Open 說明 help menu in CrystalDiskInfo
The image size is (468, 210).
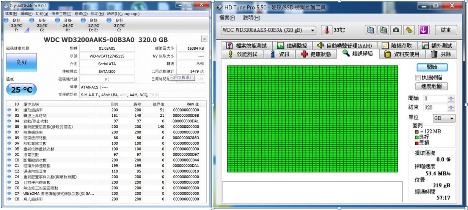tap(98, 14)
